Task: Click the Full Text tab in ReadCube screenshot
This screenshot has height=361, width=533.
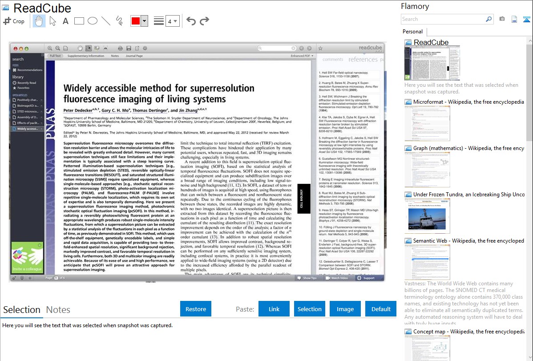Action: click(x=55, y=56)
